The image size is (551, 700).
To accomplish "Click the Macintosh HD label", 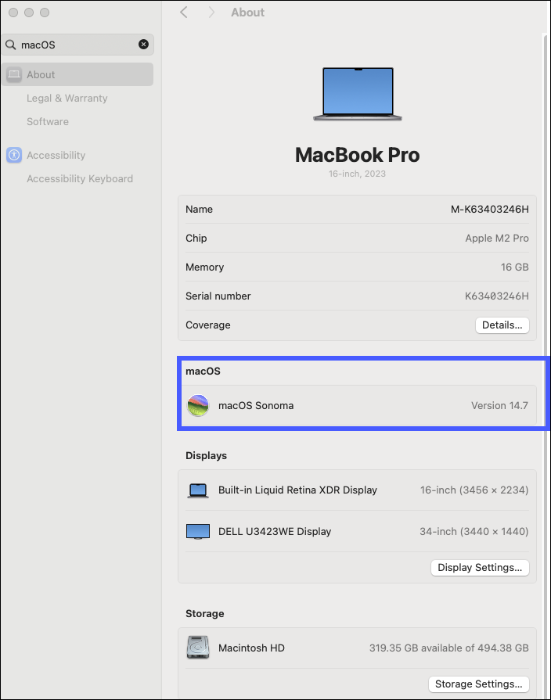I will 251,648.
